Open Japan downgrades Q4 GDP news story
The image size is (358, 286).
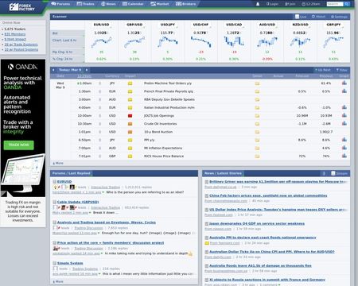257,224
